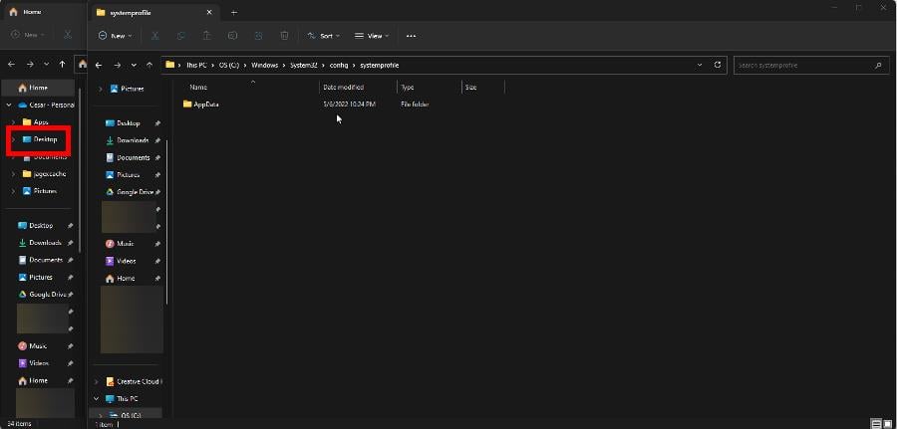
Task: Switch to Details view using bottom-right toggle
Action: point(874,423)
